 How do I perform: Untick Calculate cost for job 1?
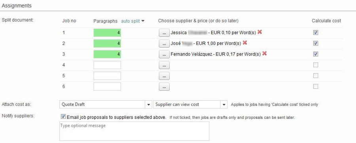click(316, 33)
